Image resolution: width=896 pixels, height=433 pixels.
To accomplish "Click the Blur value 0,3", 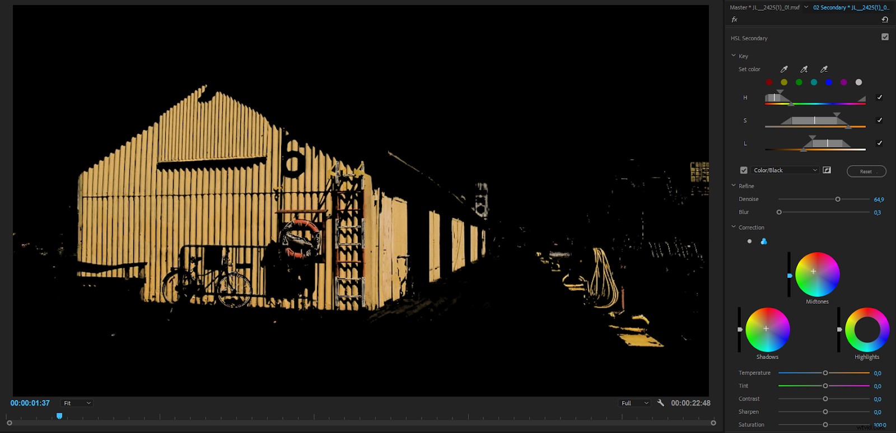I will pyautogui.click(x=878, y=212).
